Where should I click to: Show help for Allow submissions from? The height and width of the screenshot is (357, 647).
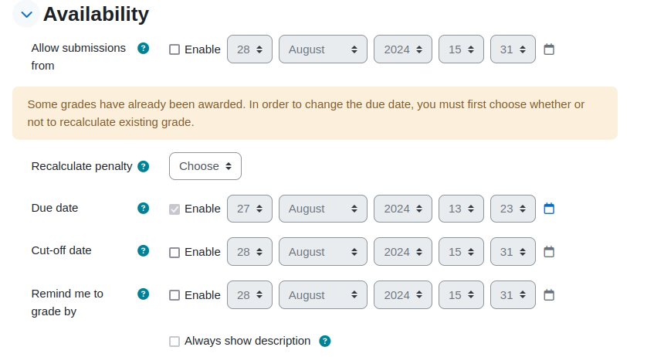click(x=143, y=49)
